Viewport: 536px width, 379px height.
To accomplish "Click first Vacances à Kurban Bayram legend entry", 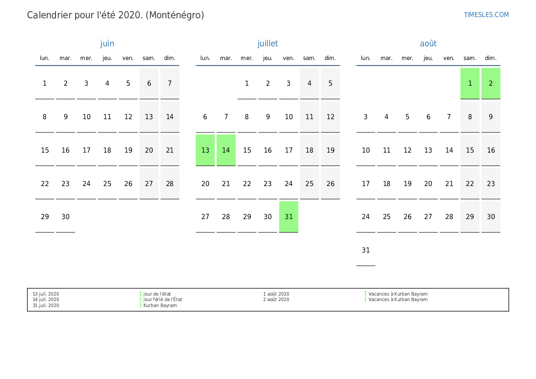I will (x=398, y=294).
